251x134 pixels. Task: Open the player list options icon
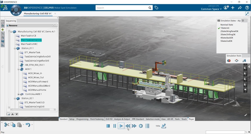pos(147,126)
